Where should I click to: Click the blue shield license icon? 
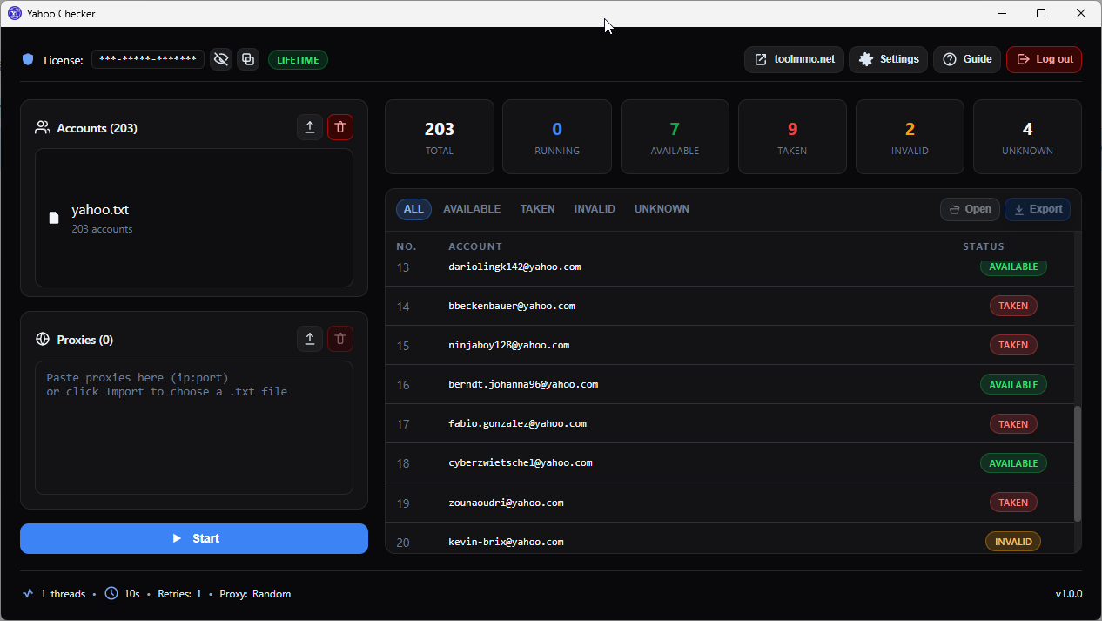coord(28,59)
